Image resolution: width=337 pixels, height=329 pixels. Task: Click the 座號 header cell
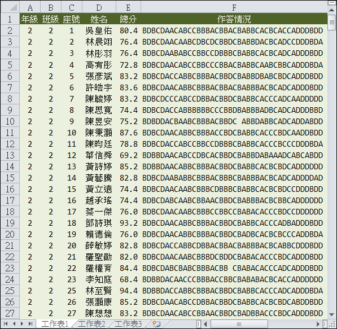pyautogui.click(x=72, y=19)
